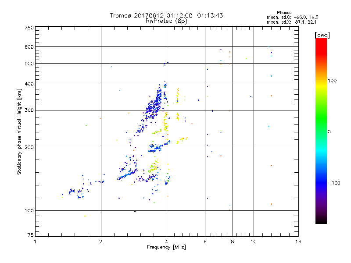Click the y-axis tick label '75'

coord(31,235)
